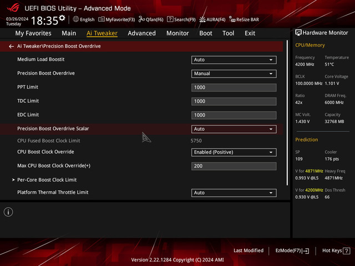Click the '03/26/2024' date text
The height and width of the screenshot is (266, 355).
click(x=17, y=19)
